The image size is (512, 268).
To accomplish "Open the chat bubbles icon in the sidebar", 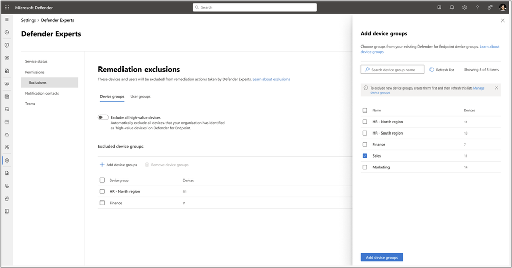I will [x=7, y=84].
